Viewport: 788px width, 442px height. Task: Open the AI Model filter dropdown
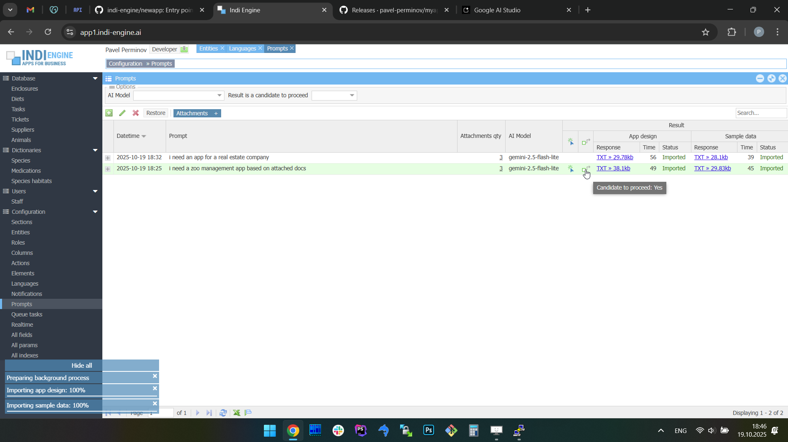click(219, 96)
